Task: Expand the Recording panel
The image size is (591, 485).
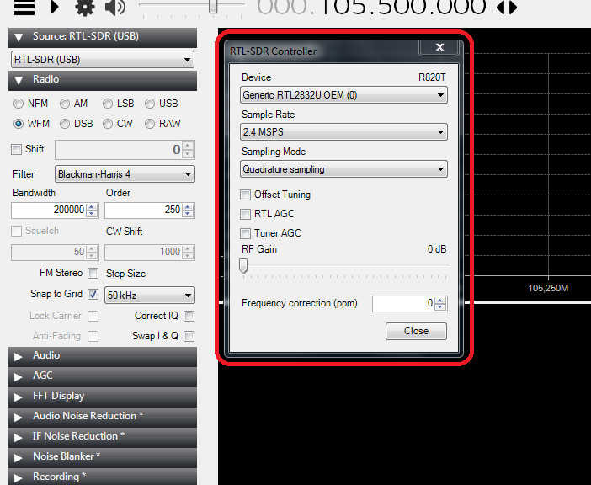Action: 103,477
